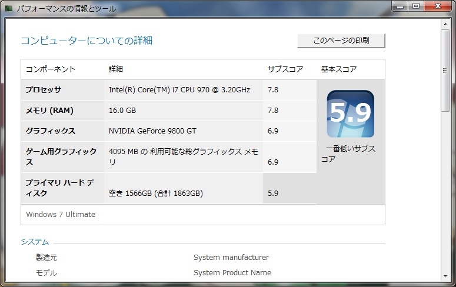Screen dimensions: 456x287
Task: Click the memory subscore 7.8
Action: click(x=273, y=111)
